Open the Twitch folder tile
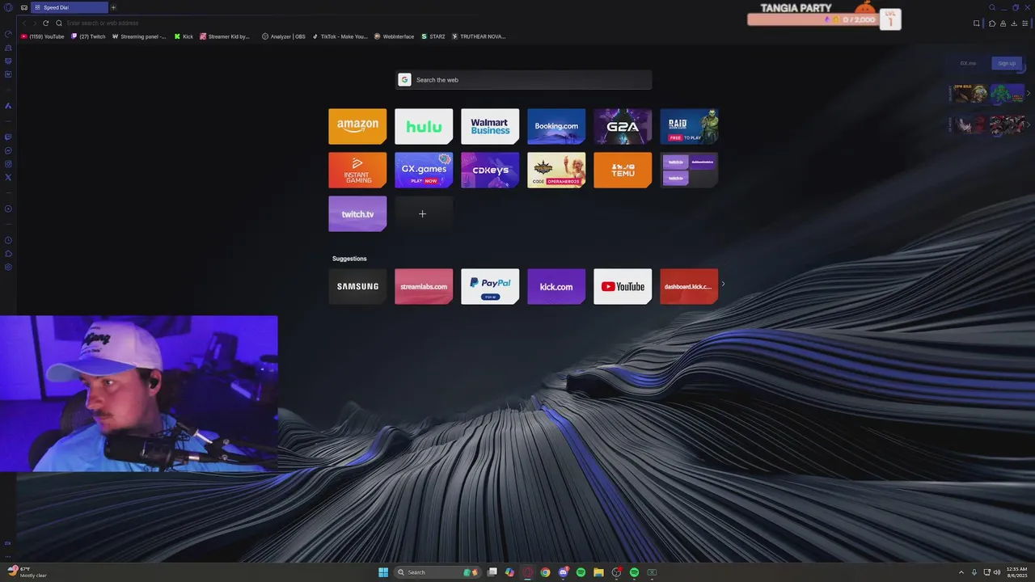Screen dimensions: 1035x582 (x=689, y=170)
